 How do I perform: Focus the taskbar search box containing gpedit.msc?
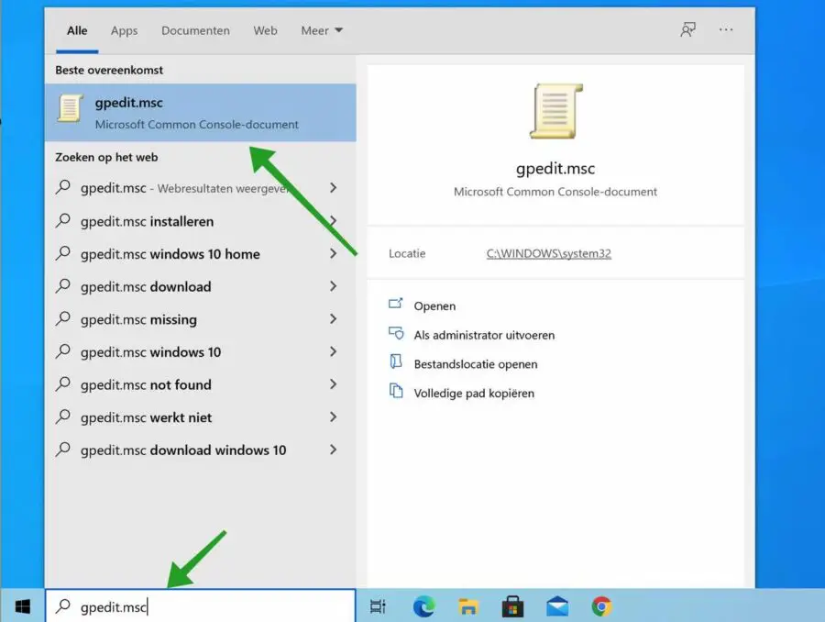pos(201,606)
